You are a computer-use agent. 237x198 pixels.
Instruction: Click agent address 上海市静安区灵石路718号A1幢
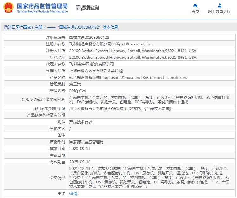tap(96, 71)
